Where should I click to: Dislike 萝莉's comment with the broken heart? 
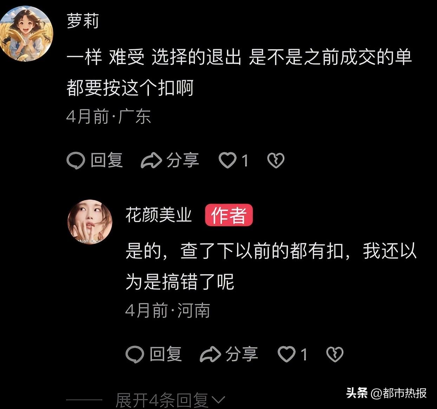[276, 161]
